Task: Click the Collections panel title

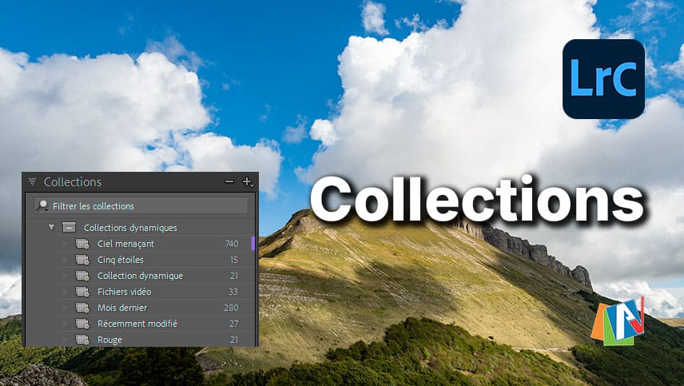Action: tap(73, 182)
